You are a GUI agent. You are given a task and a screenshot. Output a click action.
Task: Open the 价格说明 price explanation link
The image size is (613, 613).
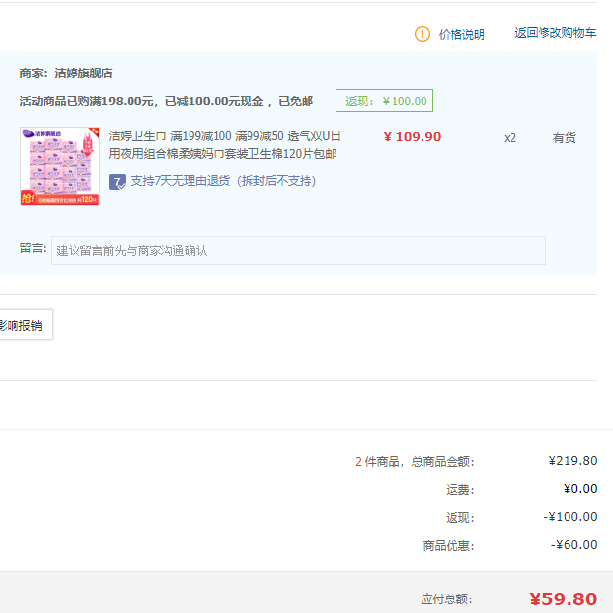462,35
